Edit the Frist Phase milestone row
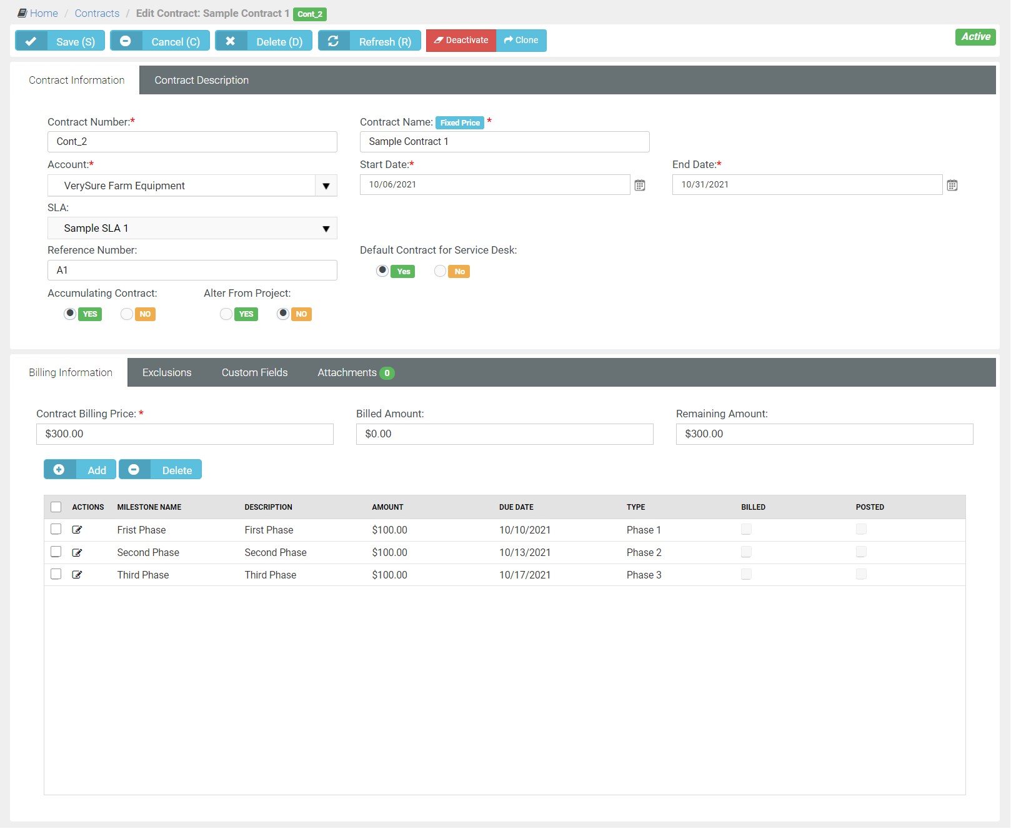Image resolution: width=1011 pixels, height=829 pixels. 77,530
